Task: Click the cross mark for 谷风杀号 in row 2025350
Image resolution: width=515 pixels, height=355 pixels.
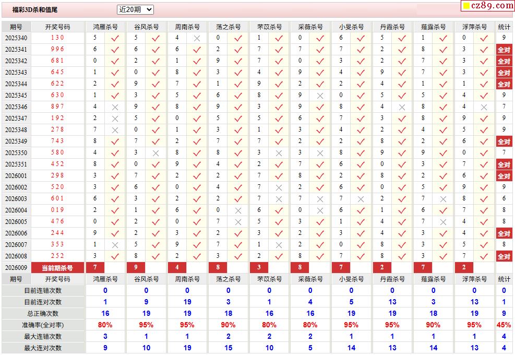Action: [x=155, y=153]
